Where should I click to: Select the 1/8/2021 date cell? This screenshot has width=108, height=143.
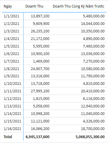(x=11, y=69)
